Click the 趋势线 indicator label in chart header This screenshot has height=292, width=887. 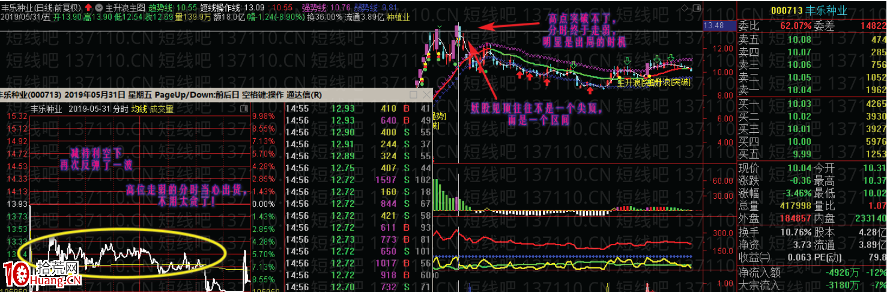163,8
